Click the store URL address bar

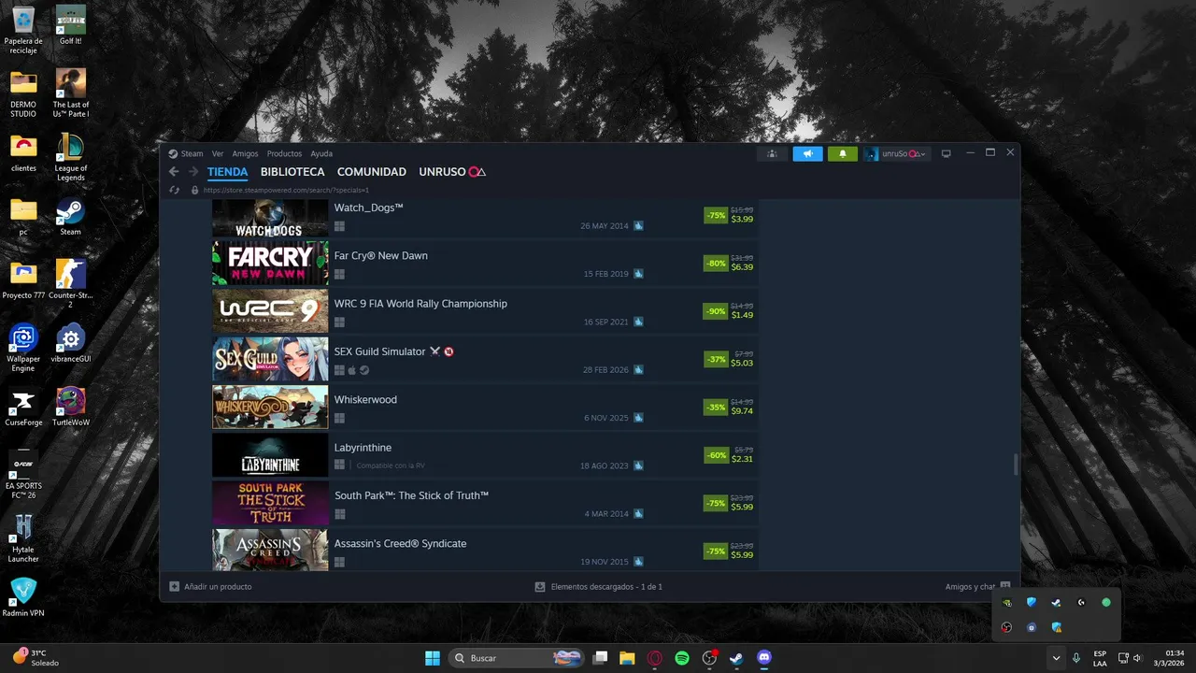point(286,190)
